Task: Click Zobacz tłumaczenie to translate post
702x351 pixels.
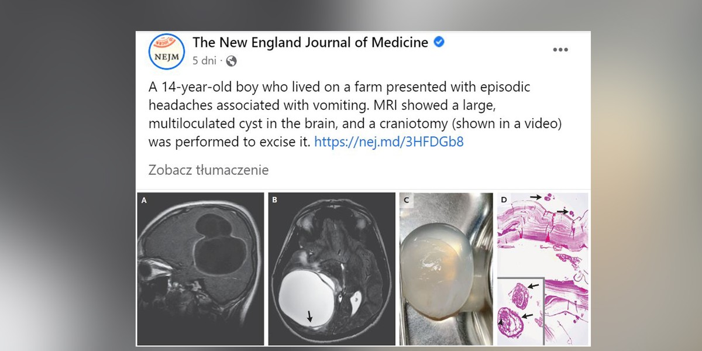Action: click(x=208, y=170)
